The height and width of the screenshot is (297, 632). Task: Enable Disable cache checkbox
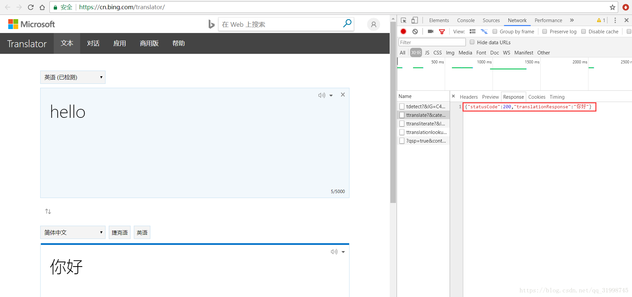(584, 31)
